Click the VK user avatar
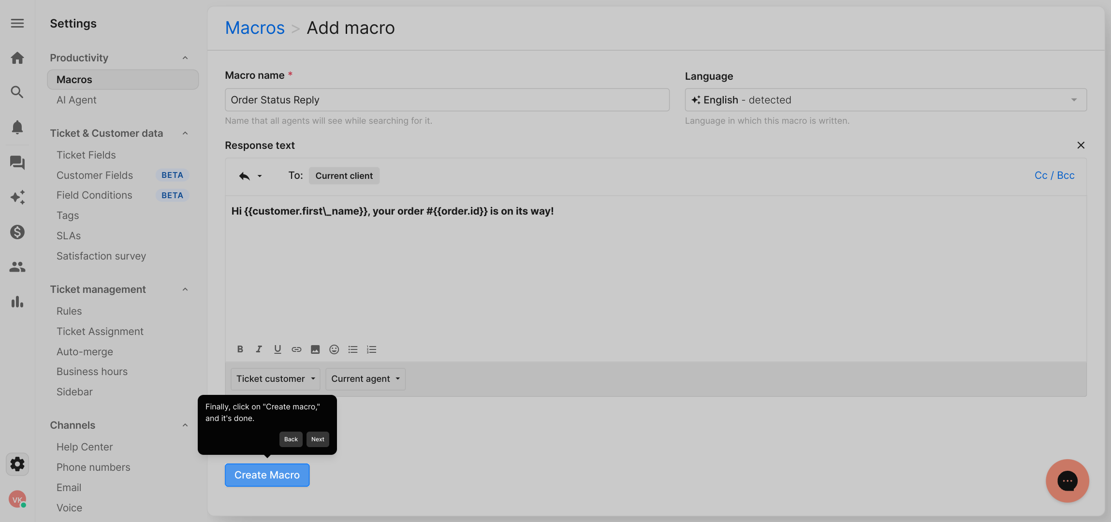 [17, 499]
